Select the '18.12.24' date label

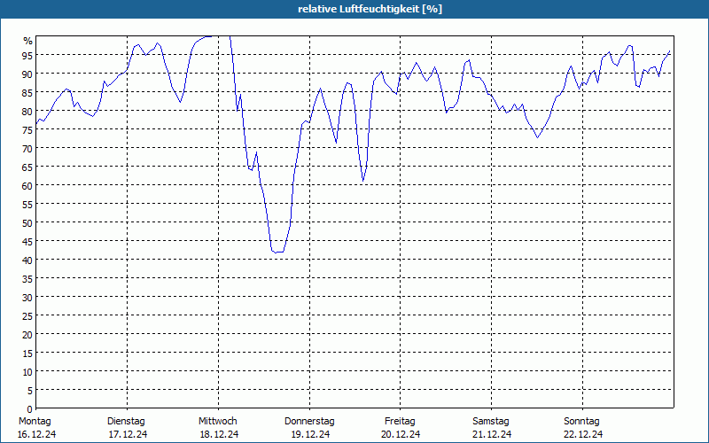click(219, 434)
